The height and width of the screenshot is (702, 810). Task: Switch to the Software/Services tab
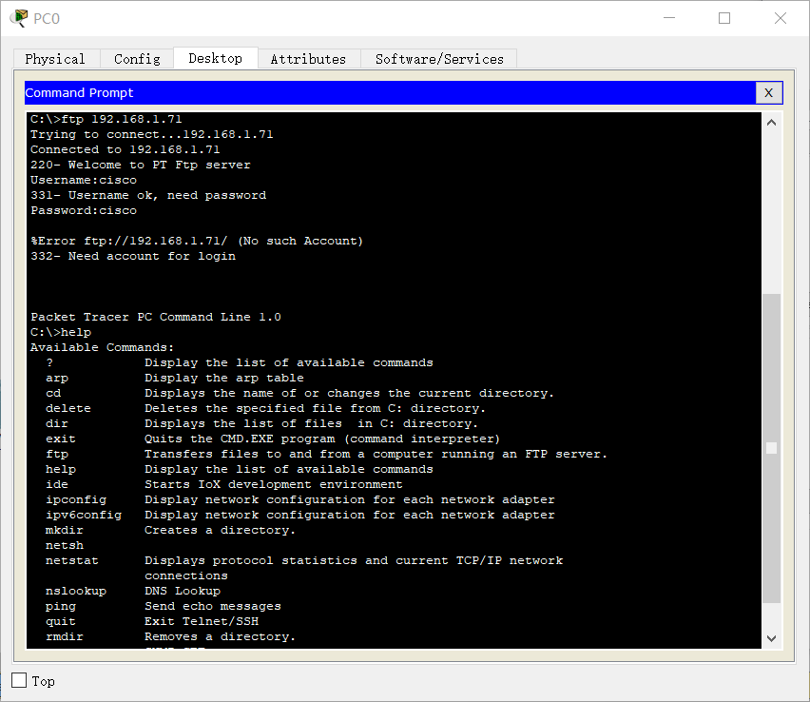click(439, 59)
